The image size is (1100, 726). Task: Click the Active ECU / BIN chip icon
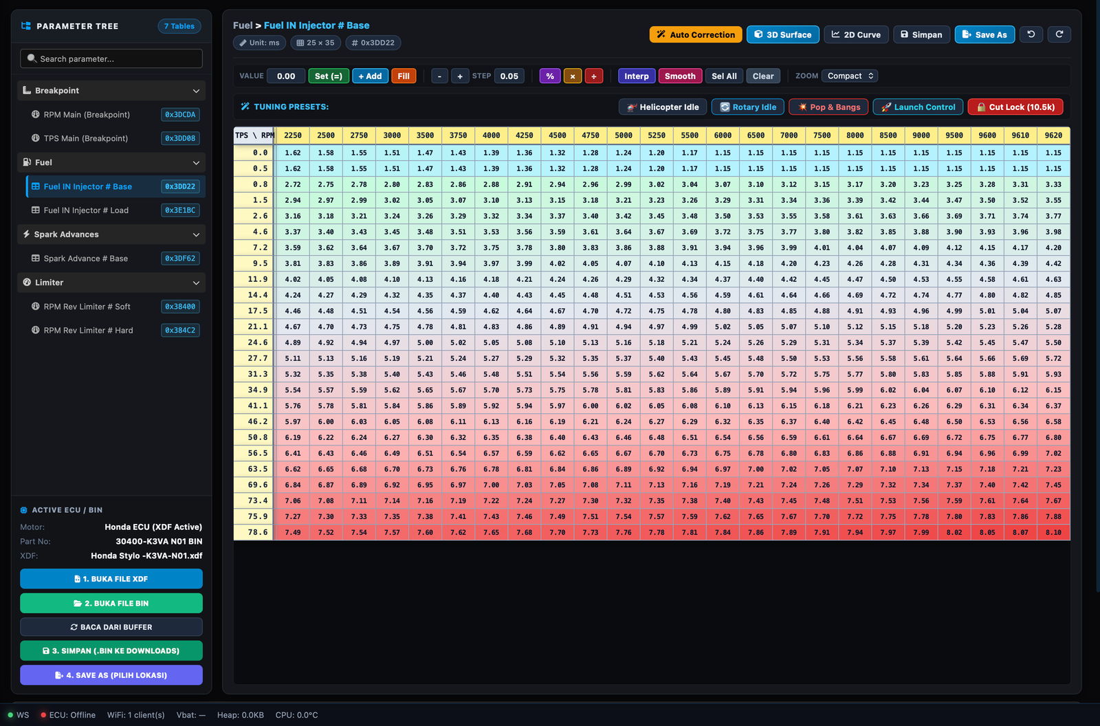tap(24, 510)
